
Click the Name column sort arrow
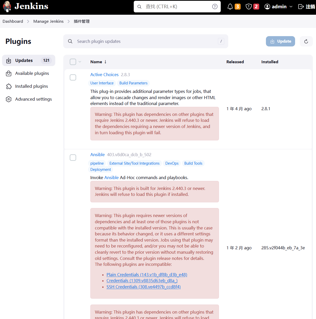105,62
